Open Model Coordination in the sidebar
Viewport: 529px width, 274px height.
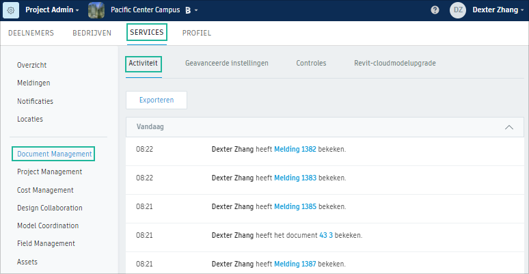(x=48, y=225)
